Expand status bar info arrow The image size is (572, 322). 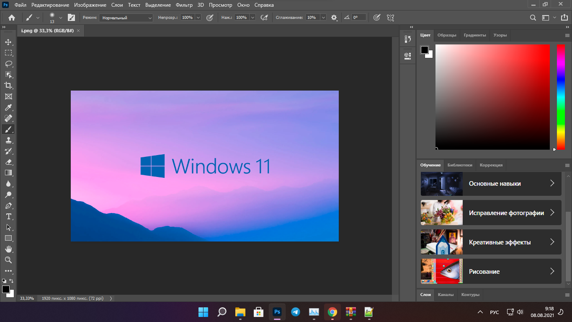tap(111, 299)
